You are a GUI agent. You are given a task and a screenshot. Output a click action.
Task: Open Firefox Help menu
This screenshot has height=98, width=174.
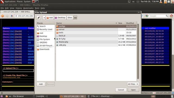tap(43, 8)
